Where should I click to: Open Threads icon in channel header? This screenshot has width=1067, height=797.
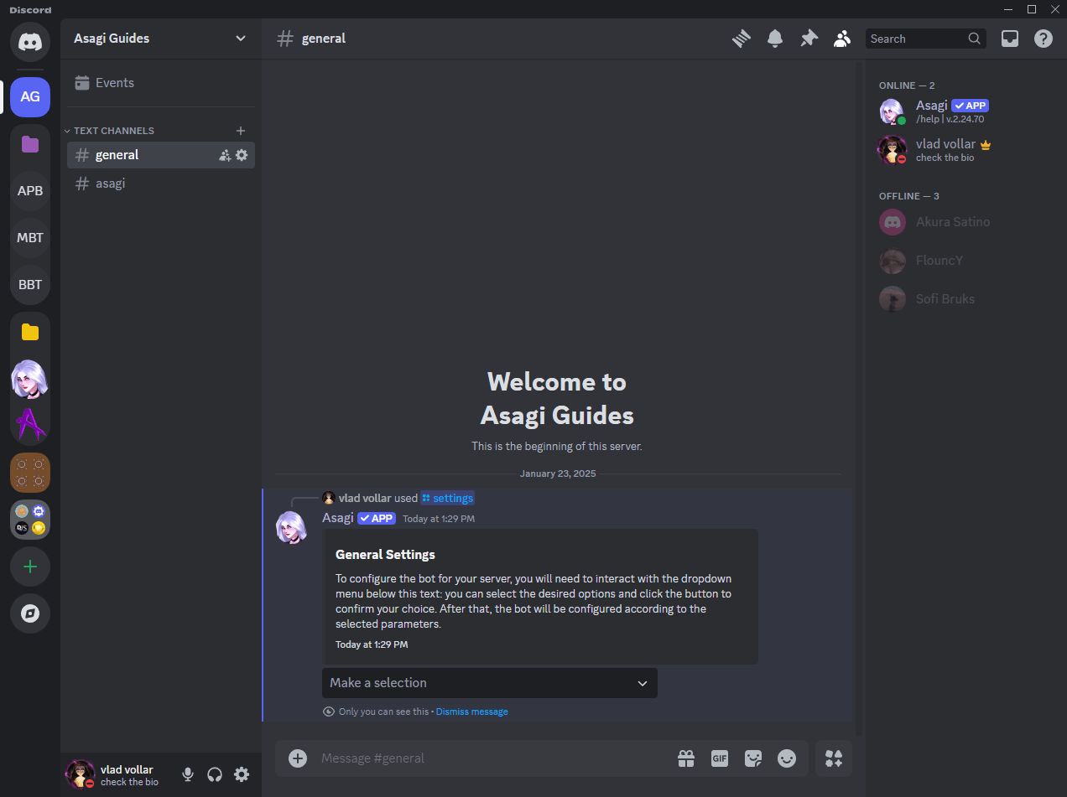click(741, 39)
